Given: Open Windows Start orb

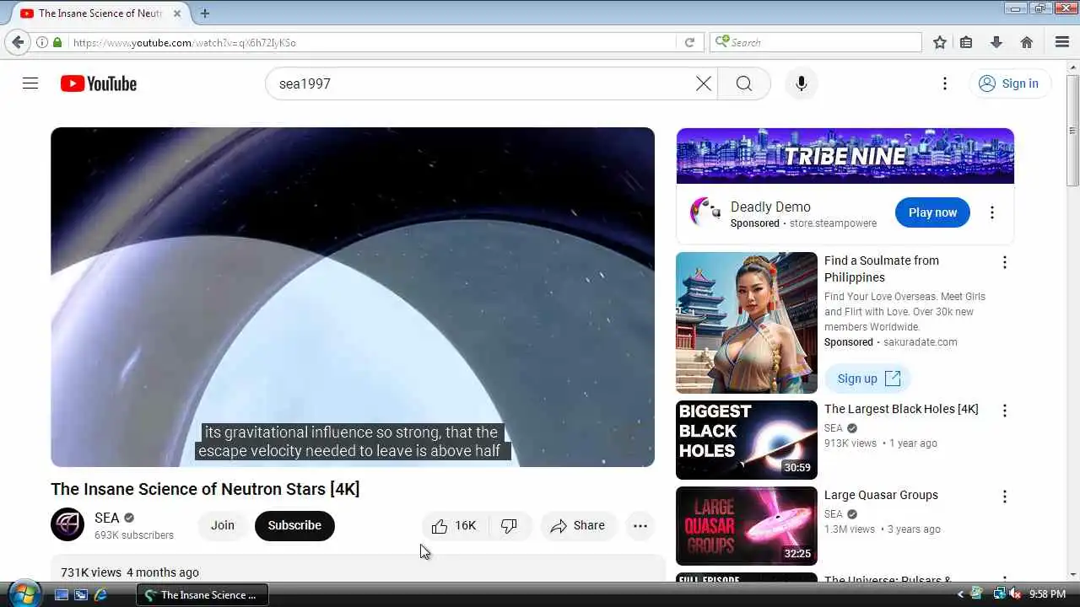Looking at the screenshot, I should (23, 593).
